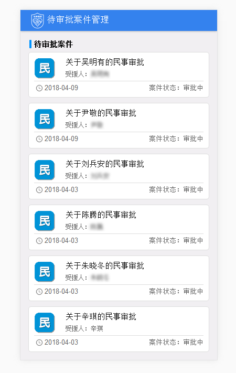
Task: Click the 陈腾 case 民 icon
Action: [x=45, y=221]
